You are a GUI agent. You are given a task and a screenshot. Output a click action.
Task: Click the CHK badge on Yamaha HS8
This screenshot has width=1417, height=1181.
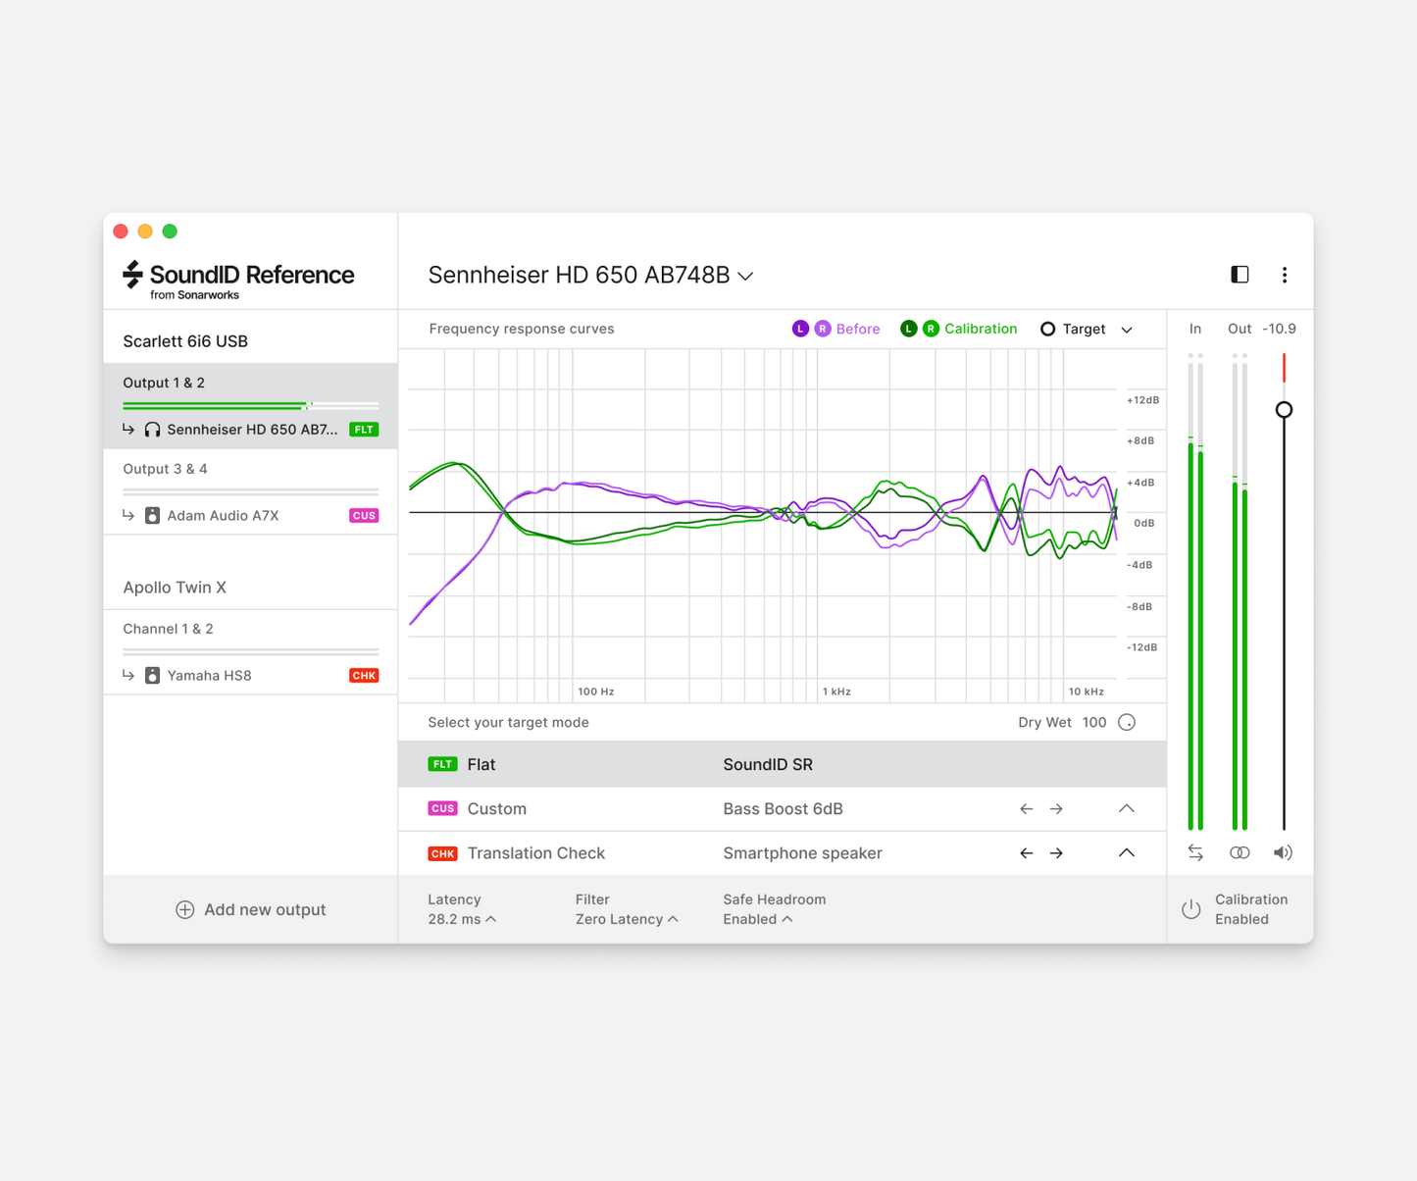364,675
